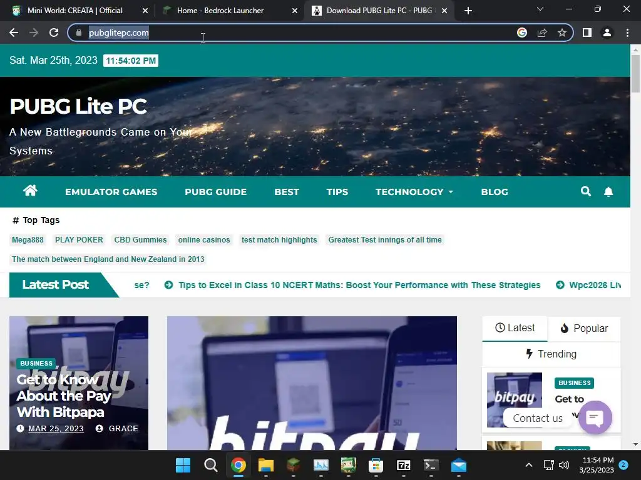641x480 pixels.
Task: Go back with the browser back arrow
Action: coord(14,32)
